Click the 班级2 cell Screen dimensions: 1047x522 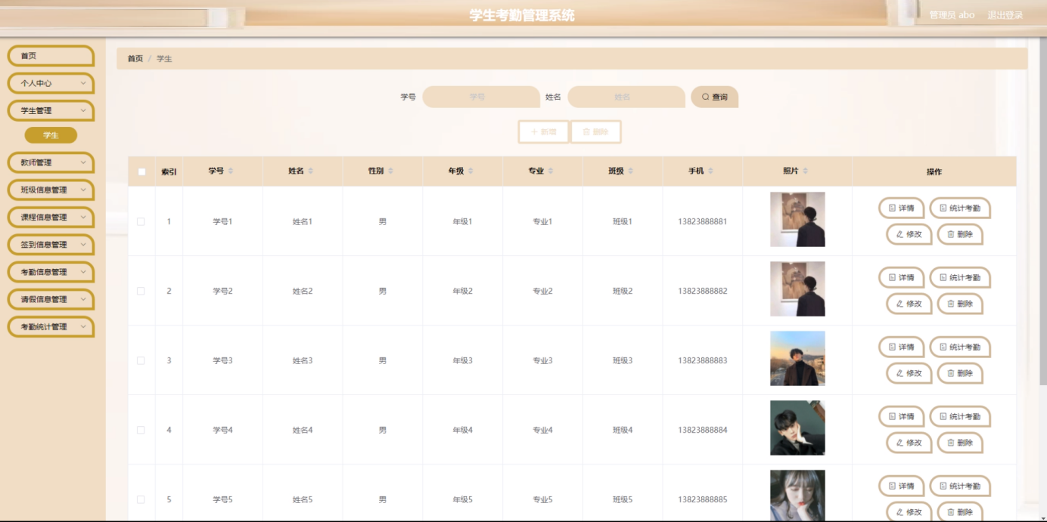click(x=623, y=291)
